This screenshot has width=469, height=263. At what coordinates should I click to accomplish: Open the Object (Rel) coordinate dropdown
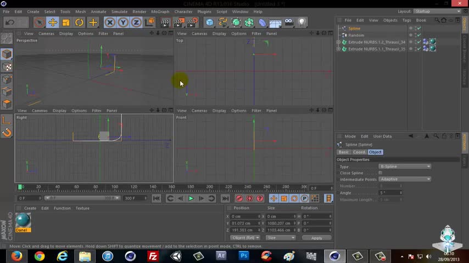click(245, 238)
